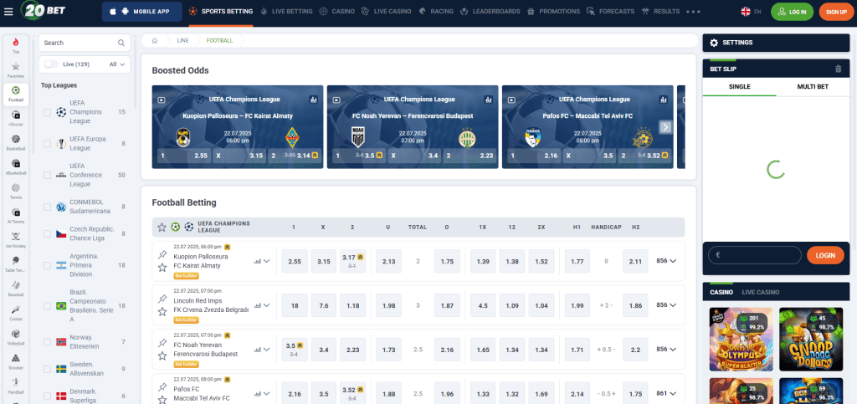The width and height of the screenshot is (857, 404).
Task: Star the Lincoln Red Imps match
Action: pos(162,312)
